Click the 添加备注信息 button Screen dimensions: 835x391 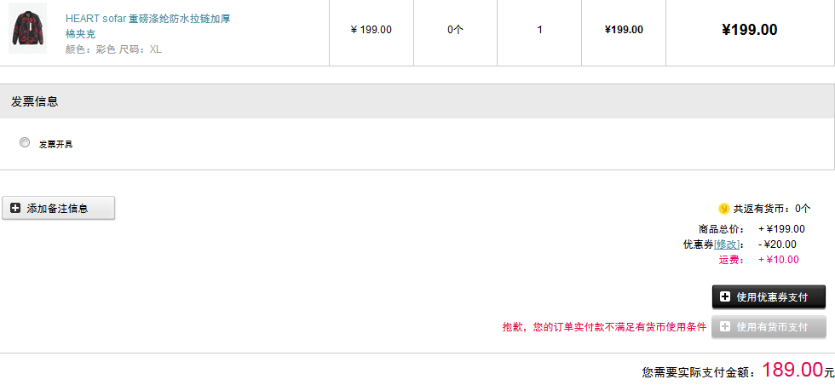pyautogui.click(x=59, y=209)
